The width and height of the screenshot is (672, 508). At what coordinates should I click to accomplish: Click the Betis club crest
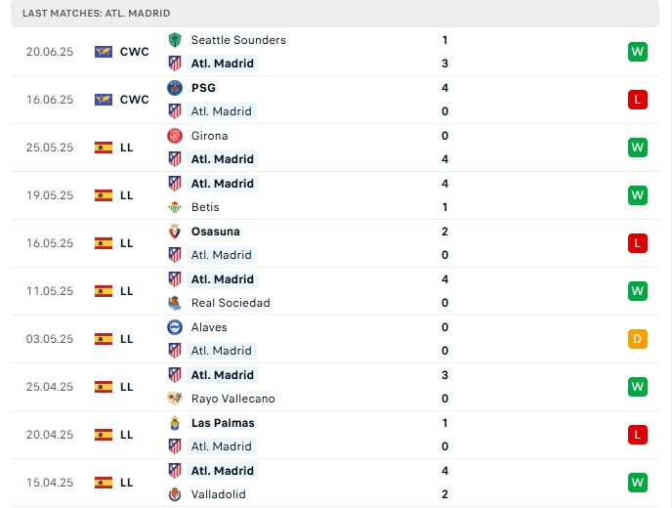coord(175,207)
